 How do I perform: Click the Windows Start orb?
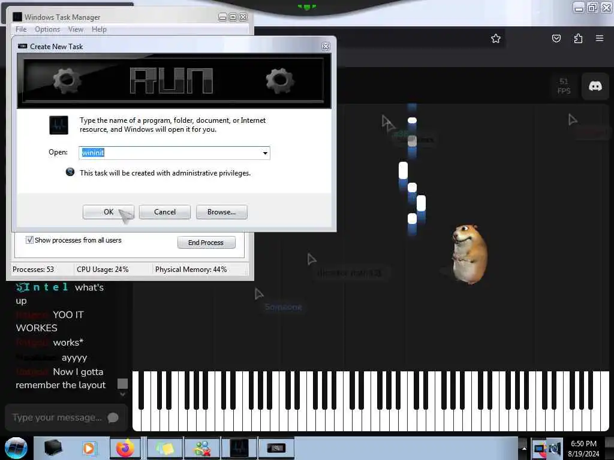(x=16, y=448)
